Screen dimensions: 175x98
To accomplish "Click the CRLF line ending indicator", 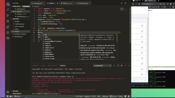I will [99, 96].
